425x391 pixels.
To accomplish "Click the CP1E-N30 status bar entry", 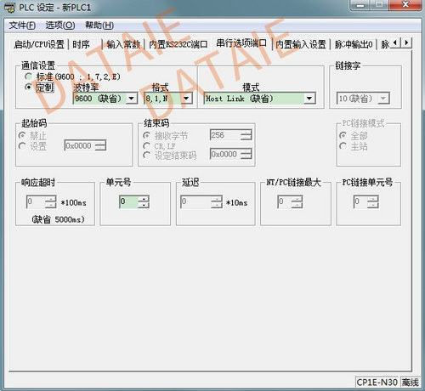I will click(377, 382).
